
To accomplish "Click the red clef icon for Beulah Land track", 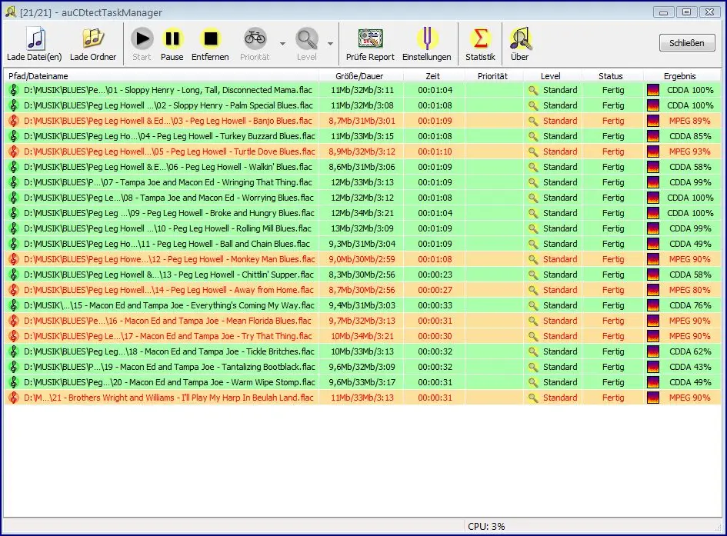I will pyautogui.click(x=14, y=398).
